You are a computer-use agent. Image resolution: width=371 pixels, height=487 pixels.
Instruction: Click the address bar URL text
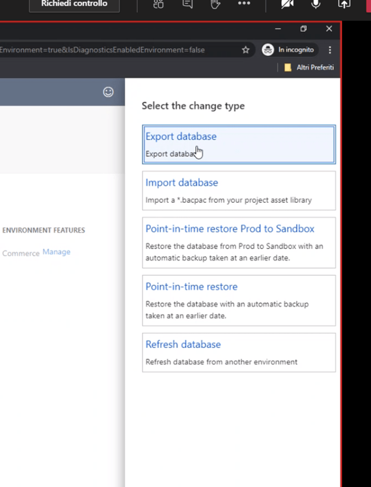coord(102,50)
